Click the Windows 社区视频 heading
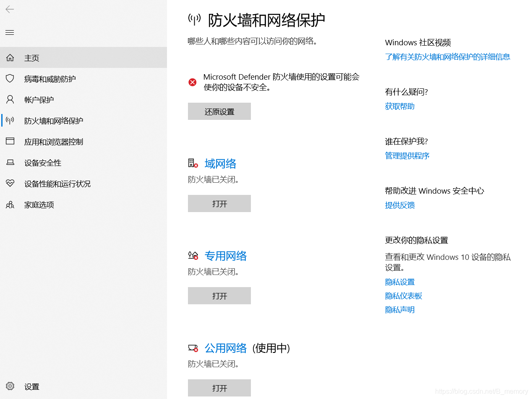532x399 pixels. tap(418, 42)
